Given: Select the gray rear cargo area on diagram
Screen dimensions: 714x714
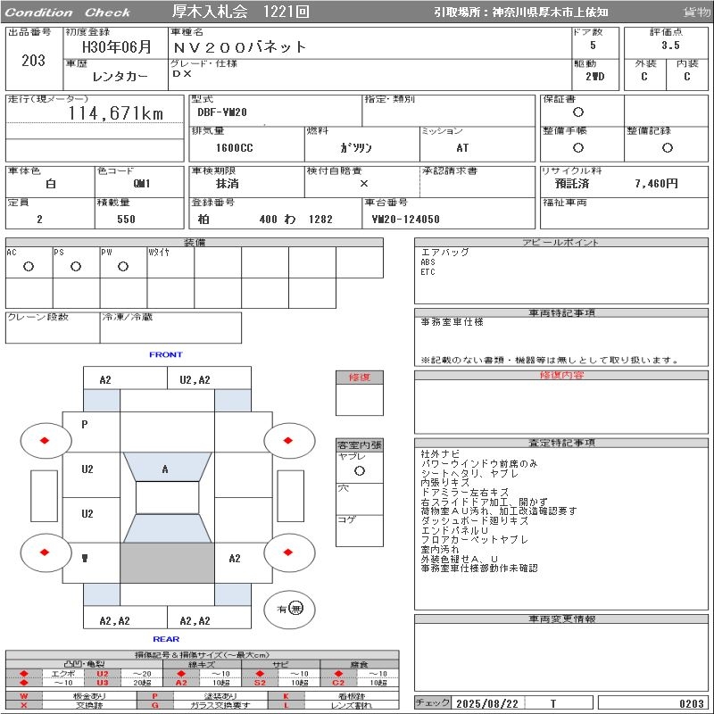Looking at the screenshot, I should [166, 563].
